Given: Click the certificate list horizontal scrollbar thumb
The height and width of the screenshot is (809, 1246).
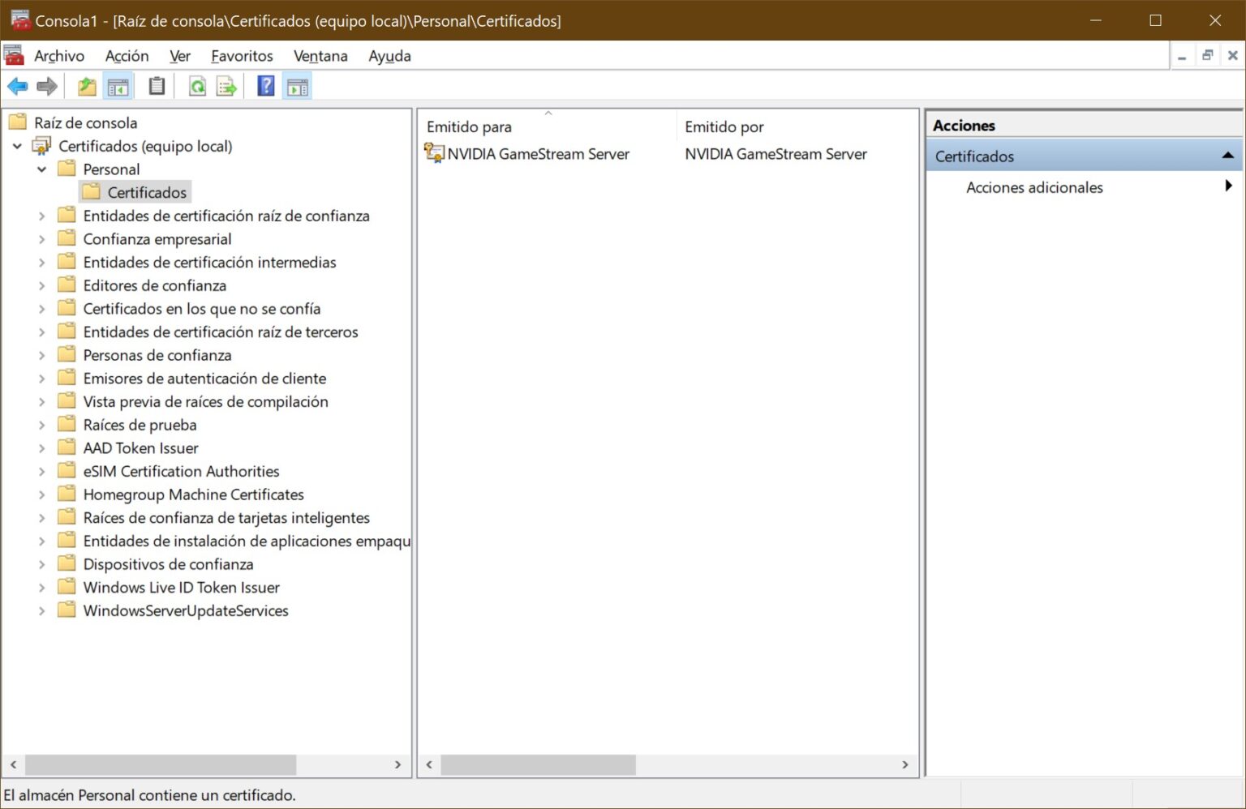Looking at the screenshot, I should coord(538,764).
